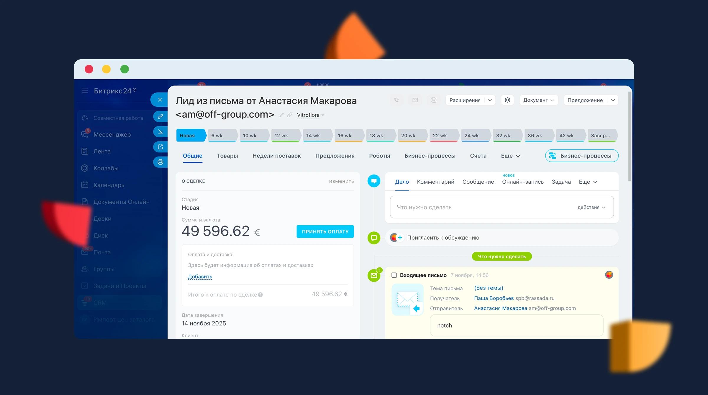Open in new window side icon
Viewport: 708px width, 395px height.
tap(160, 147)
